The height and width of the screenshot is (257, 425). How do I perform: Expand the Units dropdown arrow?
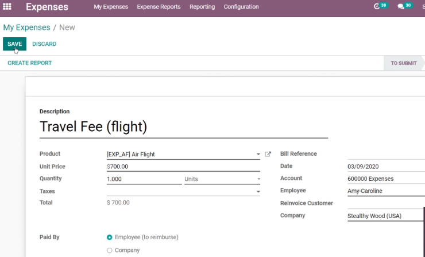pos(258,179)
